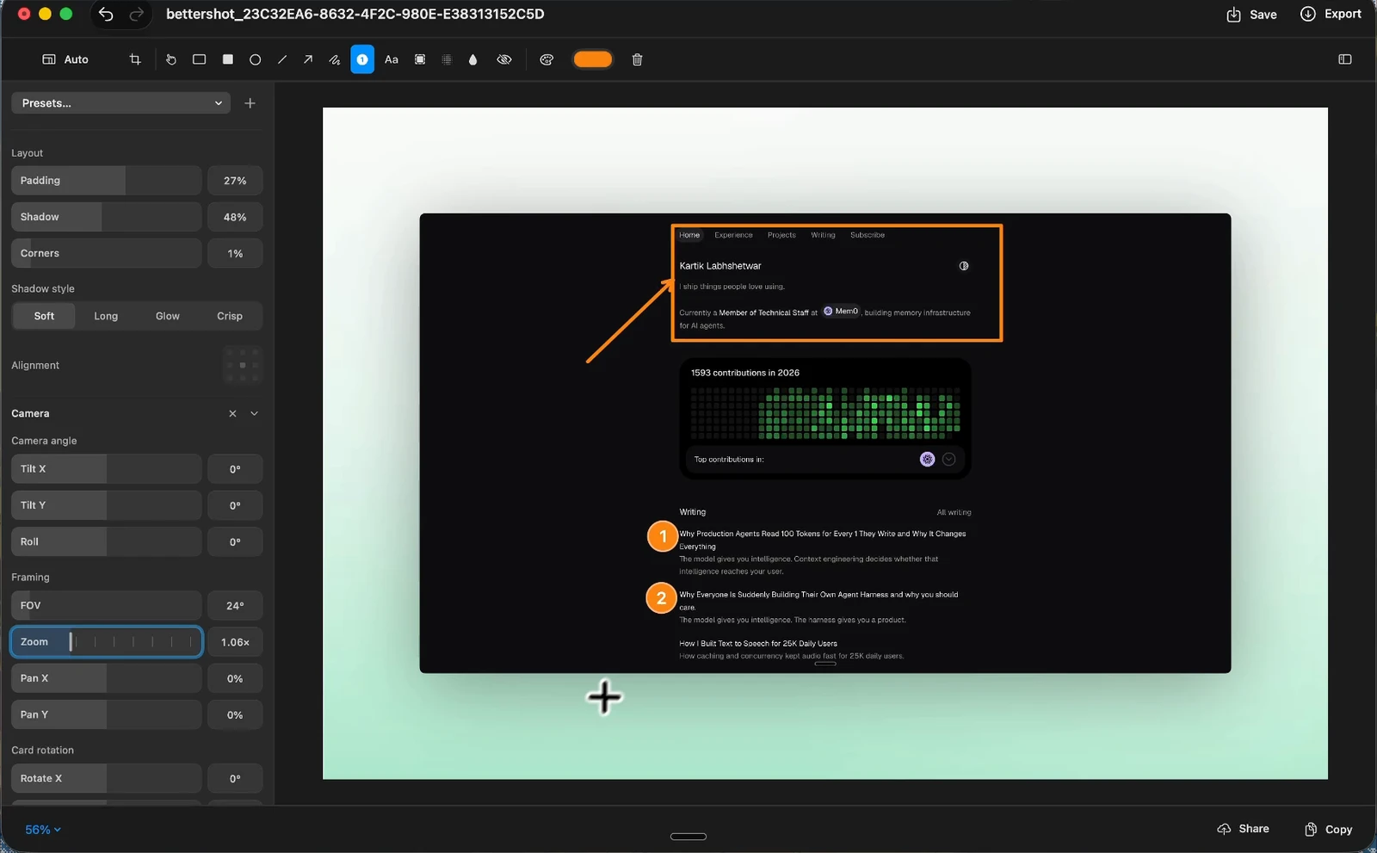This screenshot has height=853, width=1377.
Task: Toggle the crossed-eye hide annotations icon
Action: (504, 59)
